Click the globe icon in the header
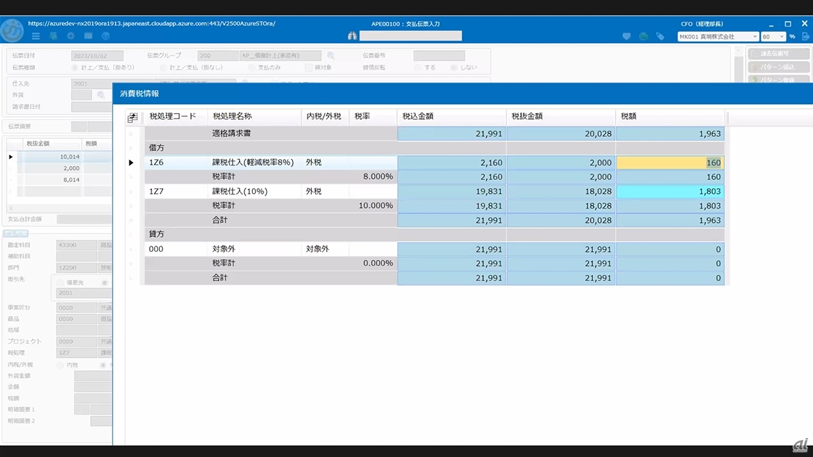The image size is (813, 457). pyautogui.click(x=643, y=37)
